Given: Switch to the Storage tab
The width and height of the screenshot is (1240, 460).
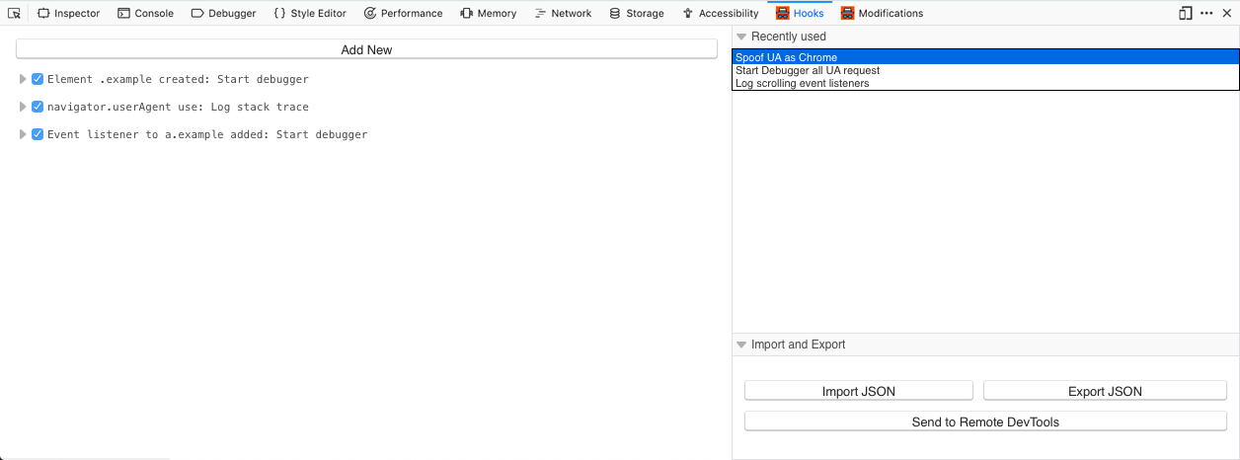Looking at the screenshot, I should point(637,13).
